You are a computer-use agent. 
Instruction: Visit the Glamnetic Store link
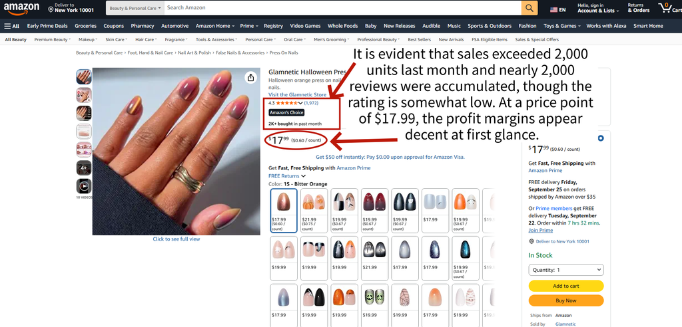[x=297, y=94]
